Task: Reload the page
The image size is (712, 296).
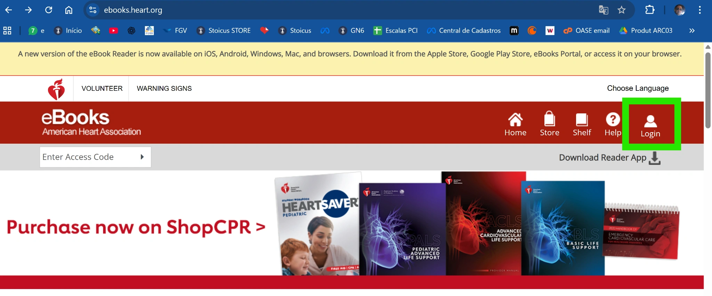Action: tap(49, 10)
